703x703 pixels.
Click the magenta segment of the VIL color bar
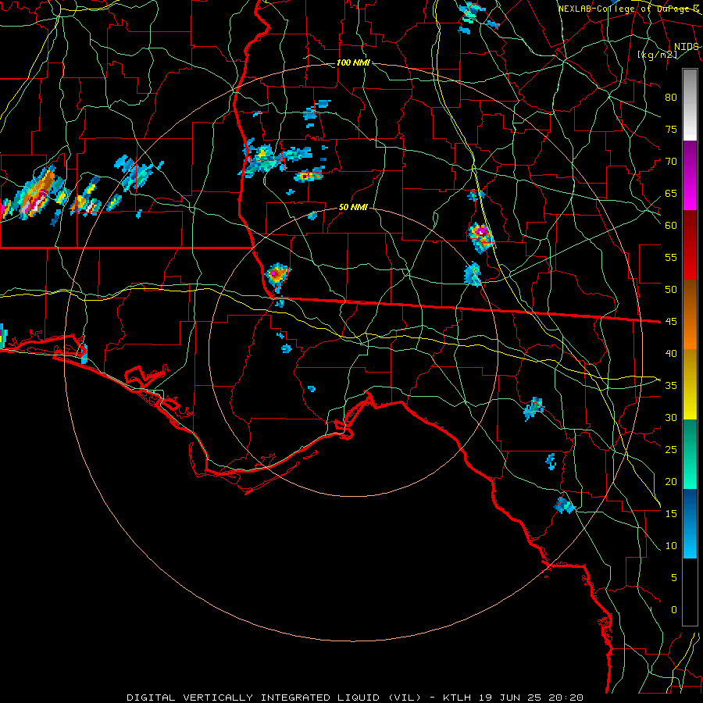coord(690,175)
